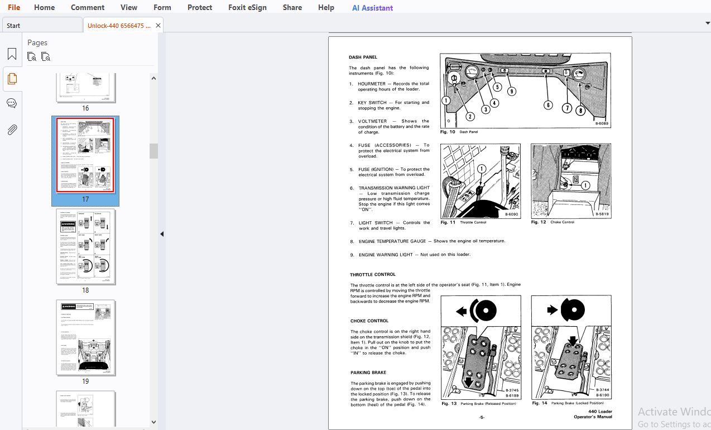Click the Fig. 14 Parking Brake caption
The height and width of the screenshot is (430, 711).
click(x=568, y=403)
